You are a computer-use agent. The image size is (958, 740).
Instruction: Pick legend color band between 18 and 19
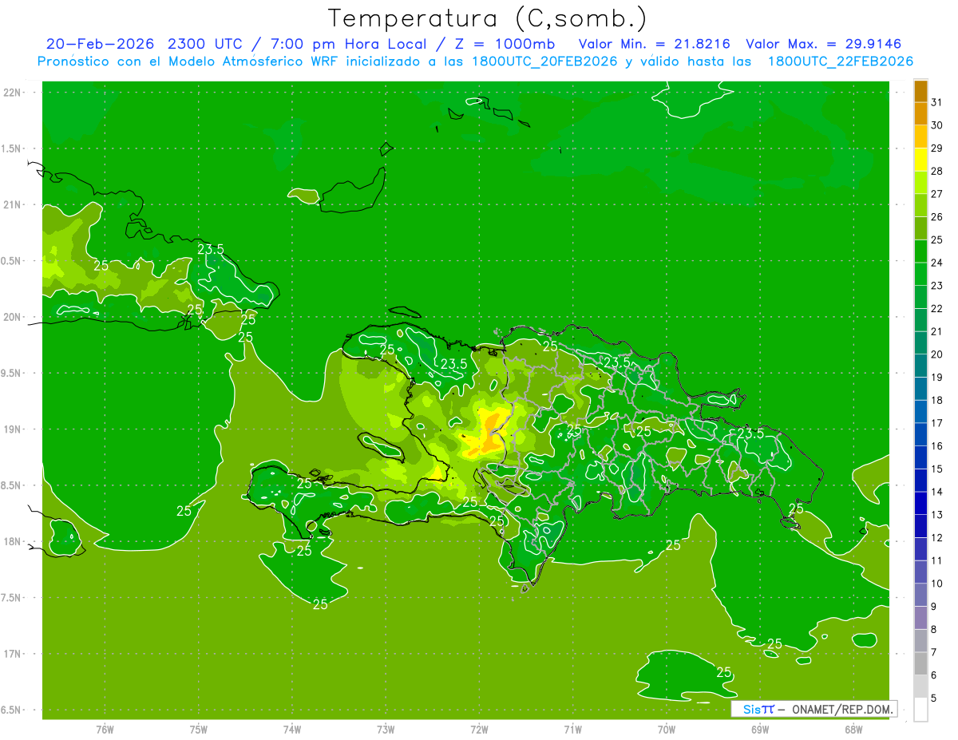tap(920, 389)
